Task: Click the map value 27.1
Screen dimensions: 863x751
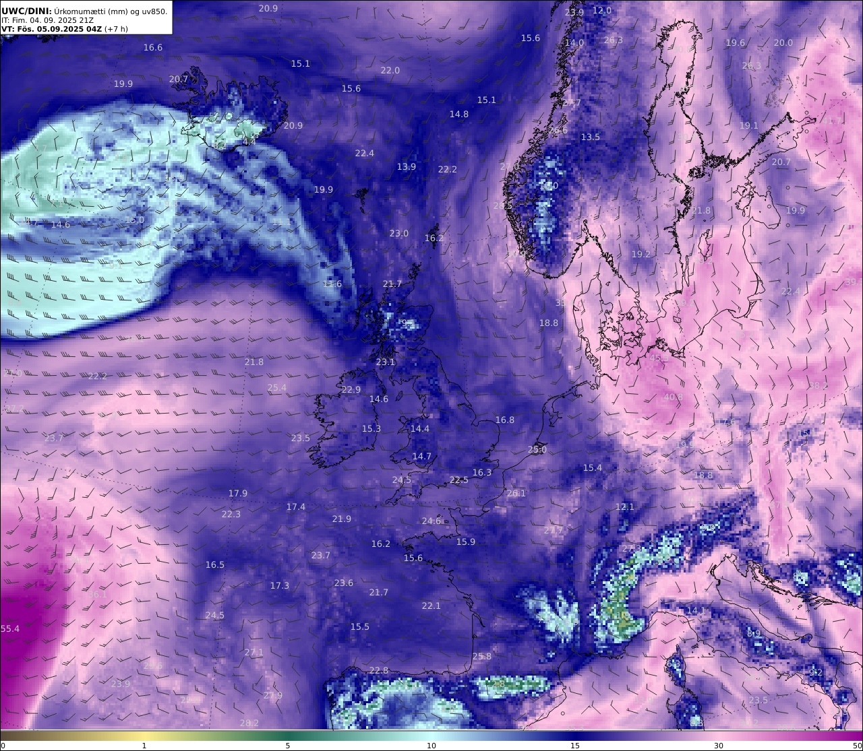Action: 254,653
